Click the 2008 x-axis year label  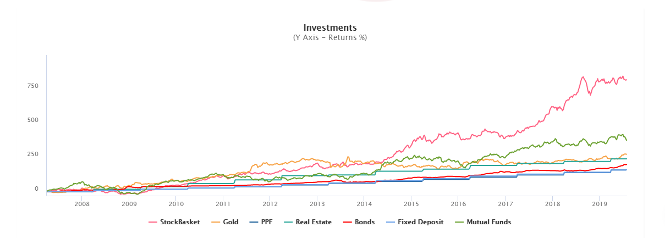click(x=82, y=204)
